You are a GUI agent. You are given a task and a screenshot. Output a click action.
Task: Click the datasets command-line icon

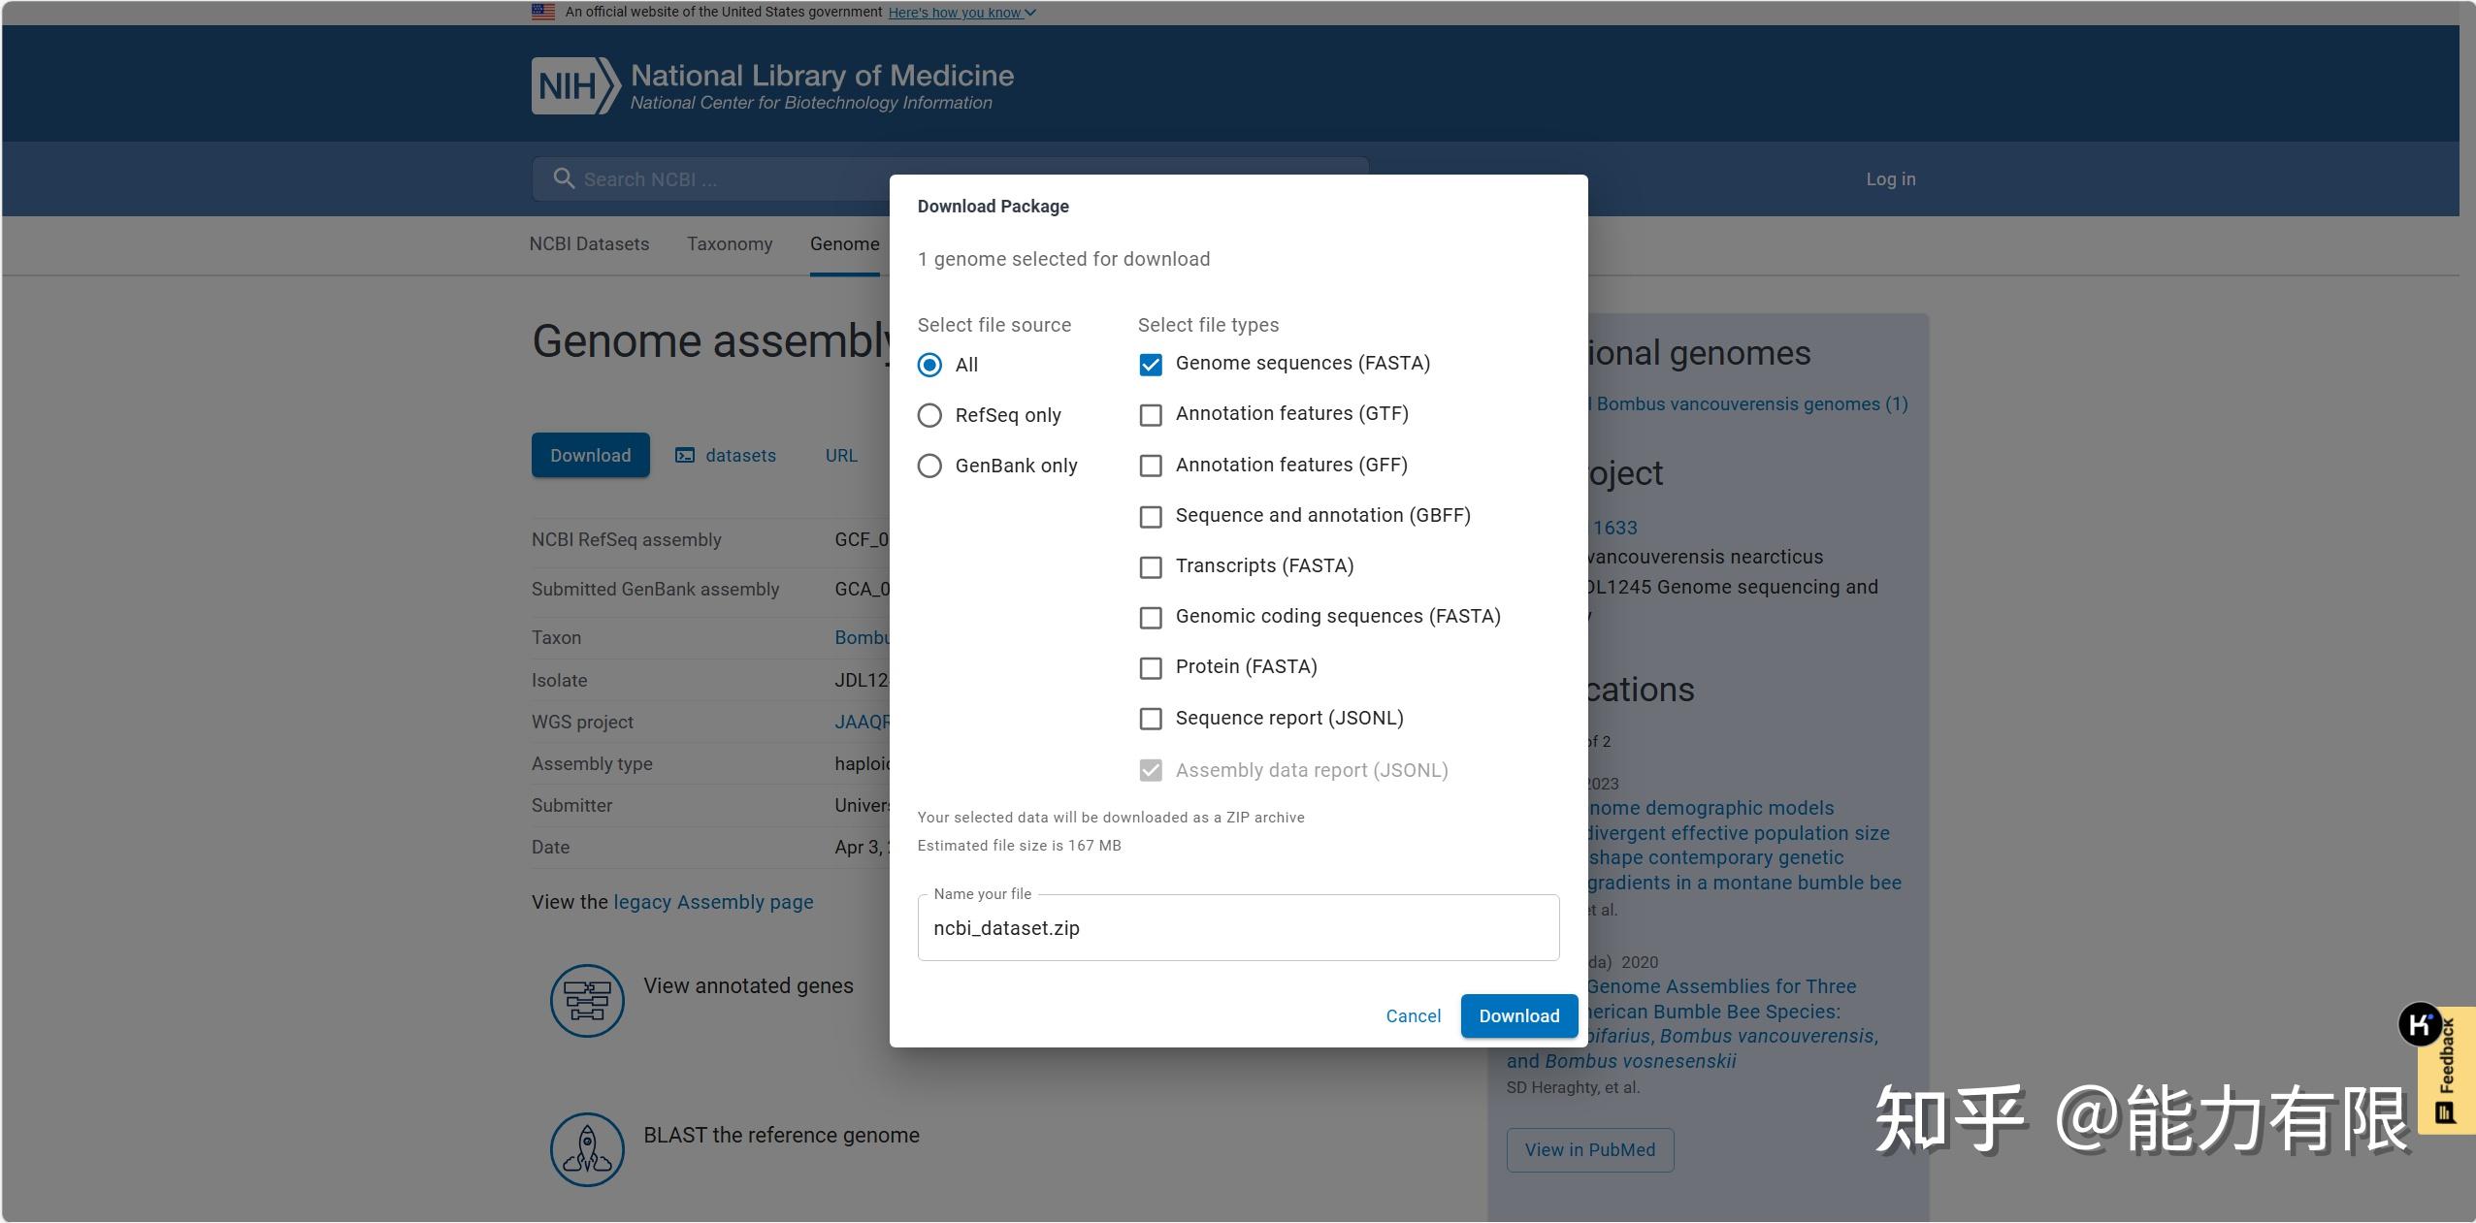(685, 455)
